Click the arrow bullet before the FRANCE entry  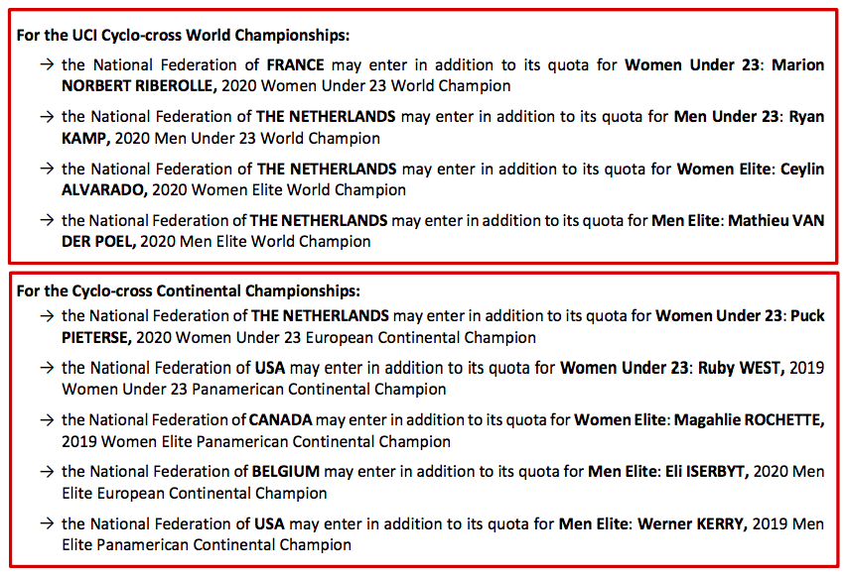click(47, 65)
